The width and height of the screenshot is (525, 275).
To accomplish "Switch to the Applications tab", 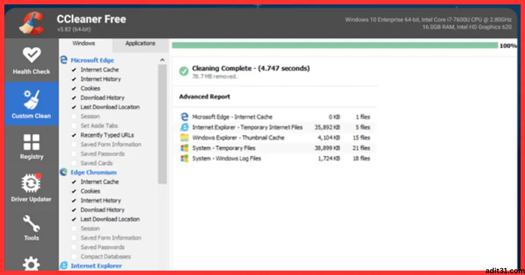I will point(140,43).
